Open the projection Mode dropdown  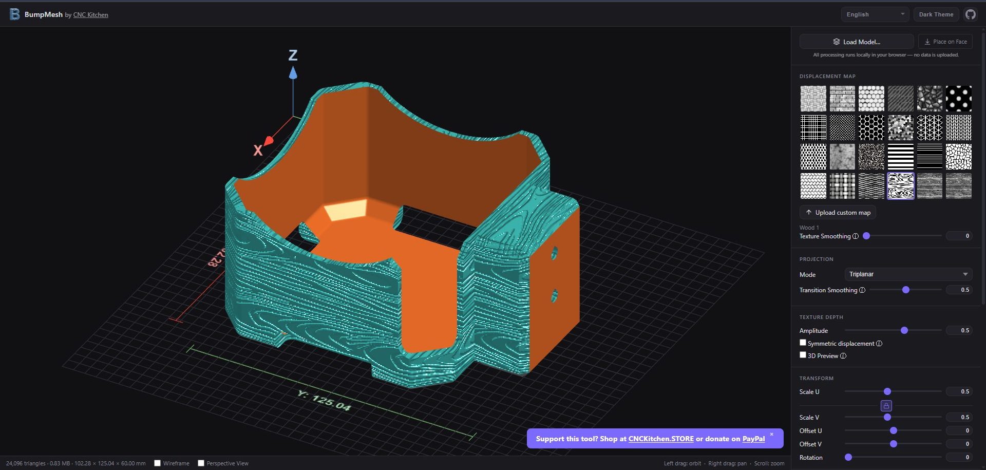tap(908, 274)
